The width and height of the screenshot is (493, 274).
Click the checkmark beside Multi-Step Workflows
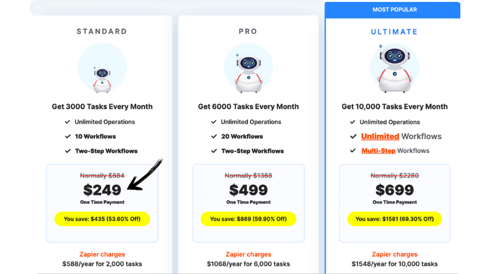[353, 151]
